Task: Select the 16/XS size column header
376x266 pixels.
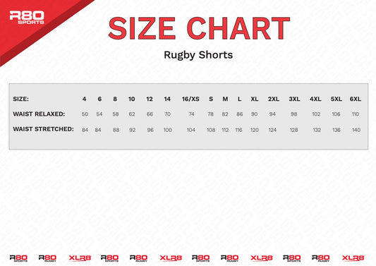Action: coord(190,99)
